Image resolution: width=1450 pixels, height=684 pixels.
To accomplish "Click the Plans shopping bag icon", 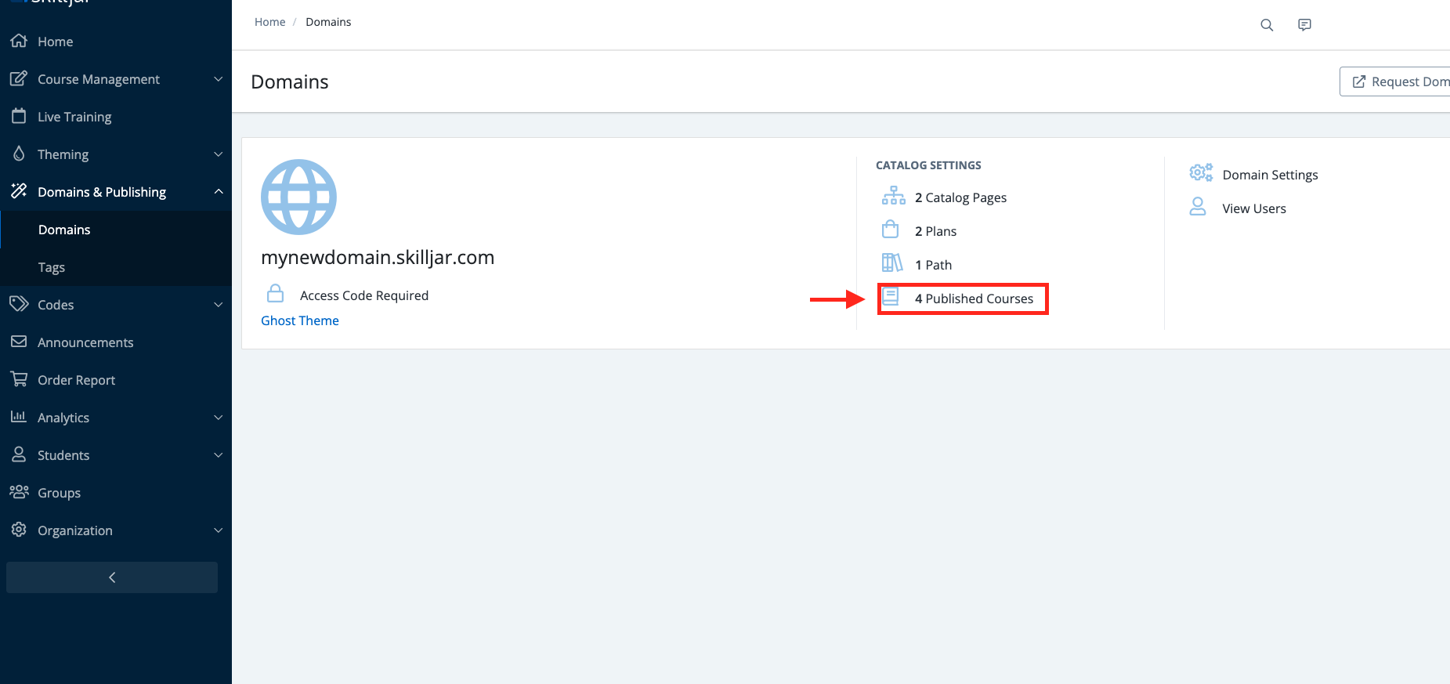I will click(891, 230).
